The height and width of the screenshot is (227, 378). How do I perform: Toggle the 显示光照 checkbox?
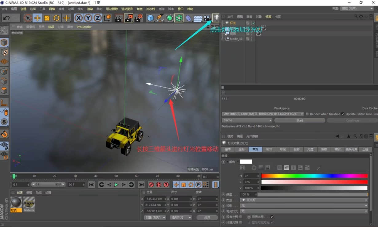(272, 217)
